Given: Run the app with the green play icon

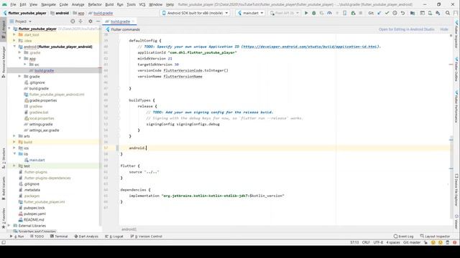Looking at the screenshot, I should click(x=306, y=13).
